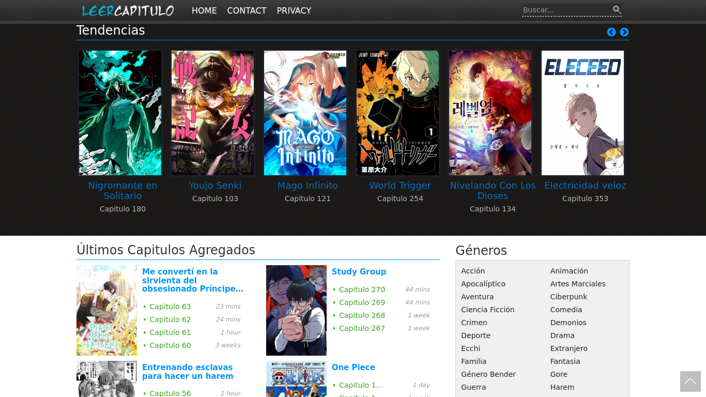Open the Entrenando esclavas cover thumbnail
This screenshot has height=397, width=706.
106,379
